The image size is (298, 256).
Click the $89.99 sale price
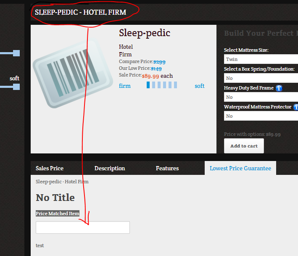coord(150,76)
